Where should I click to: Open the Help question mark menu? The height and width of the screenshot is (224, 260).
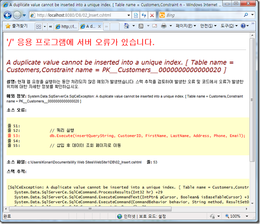[245, 26]
